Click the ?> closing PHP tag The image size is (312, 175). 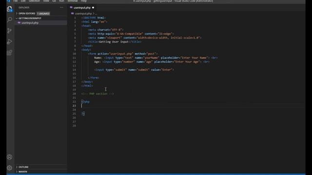tap(83, 114)
